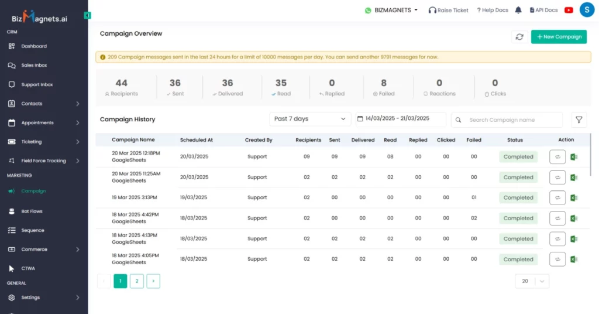Click the Completed status of 19 Mar 3:13PM
This screenshot has width=599, height=314.
(x=518, y=198)
